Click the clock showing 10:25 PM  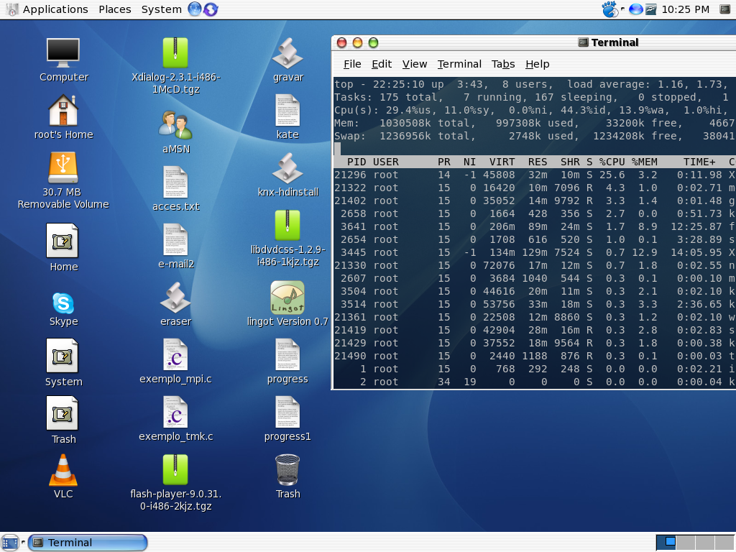tap(685, 9)
